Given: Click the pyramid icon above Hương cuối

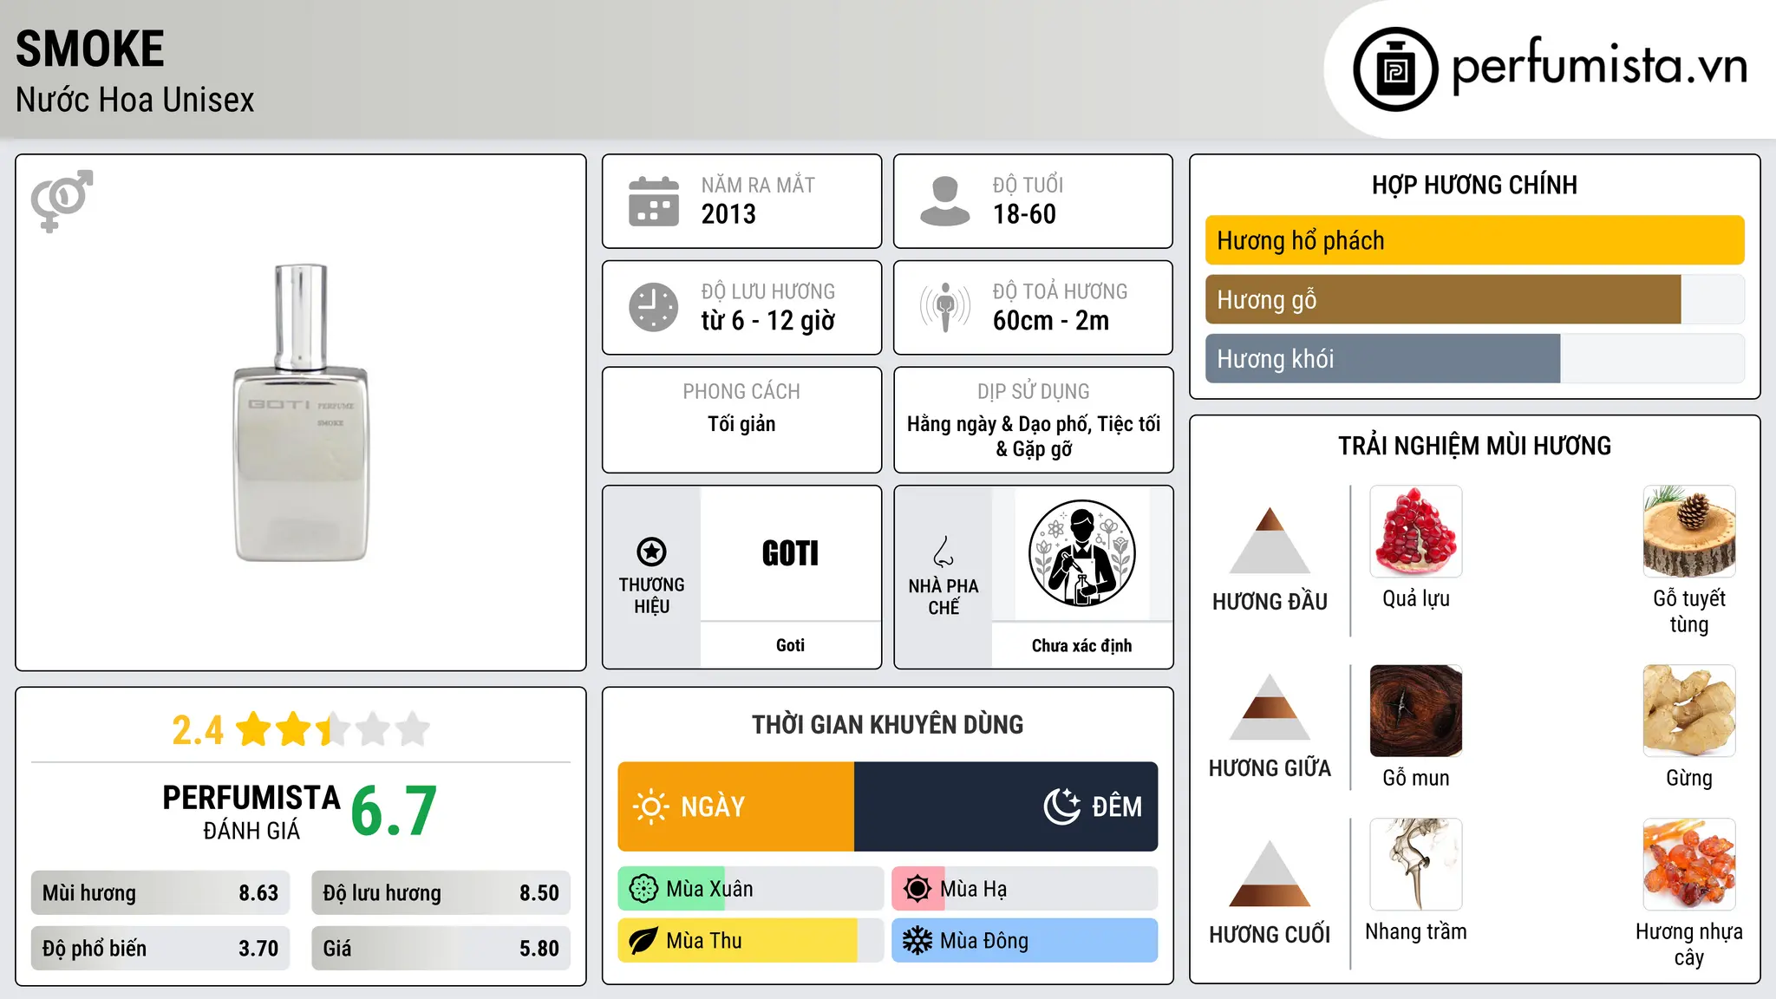Looking at the screenshot, I should coord(1270,873).
